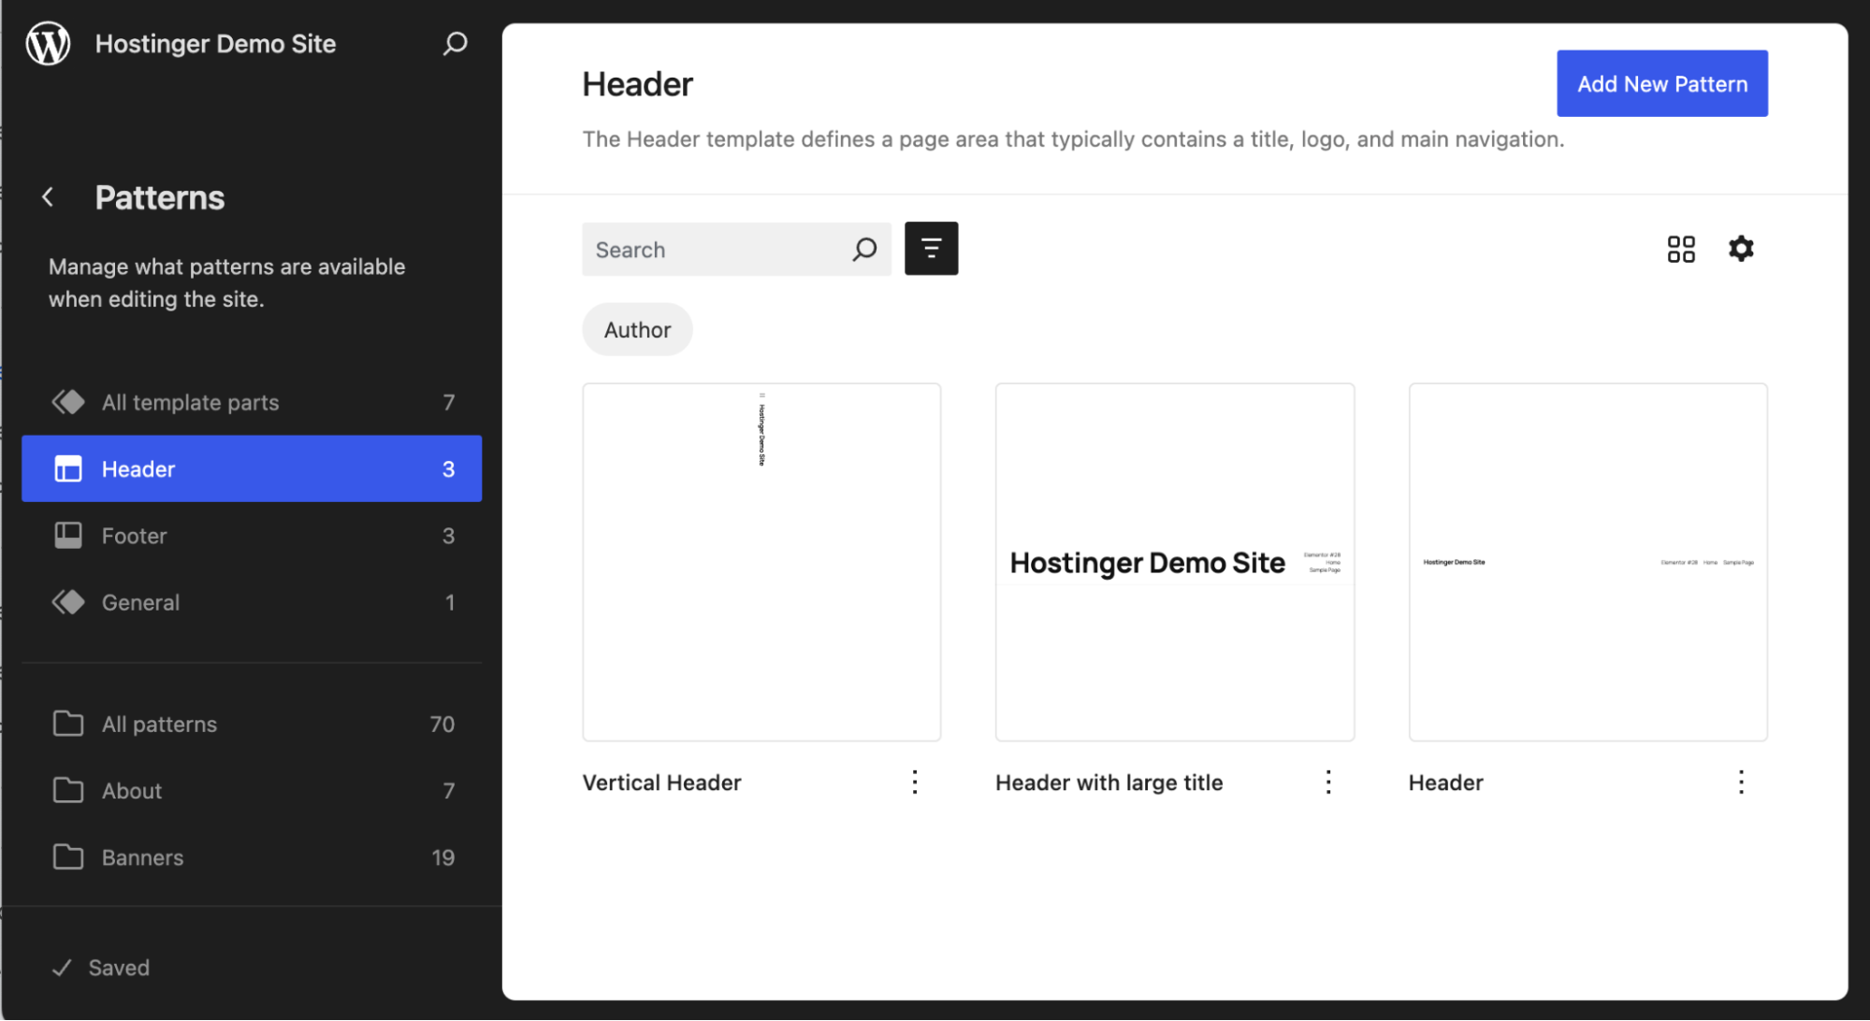Click the Footer template part icon
The height and width of the screenshot is (1021, 1870).
(68, 535)
